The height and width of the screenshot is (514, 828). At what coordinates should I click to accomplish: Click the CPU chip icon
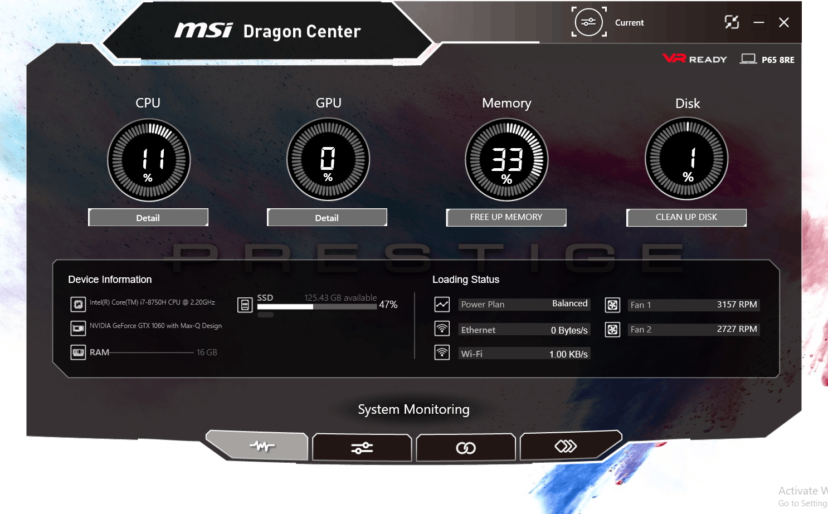[x=78, y=304]
